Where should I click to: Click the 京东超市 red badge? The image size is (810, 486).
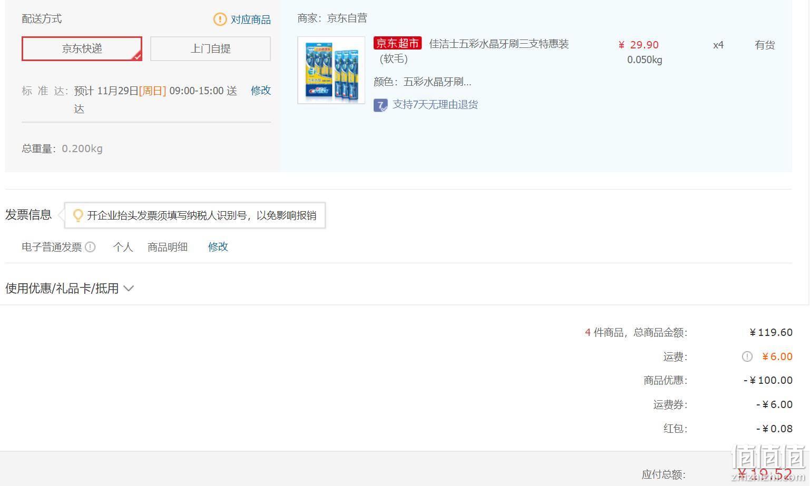coord(397,43)
